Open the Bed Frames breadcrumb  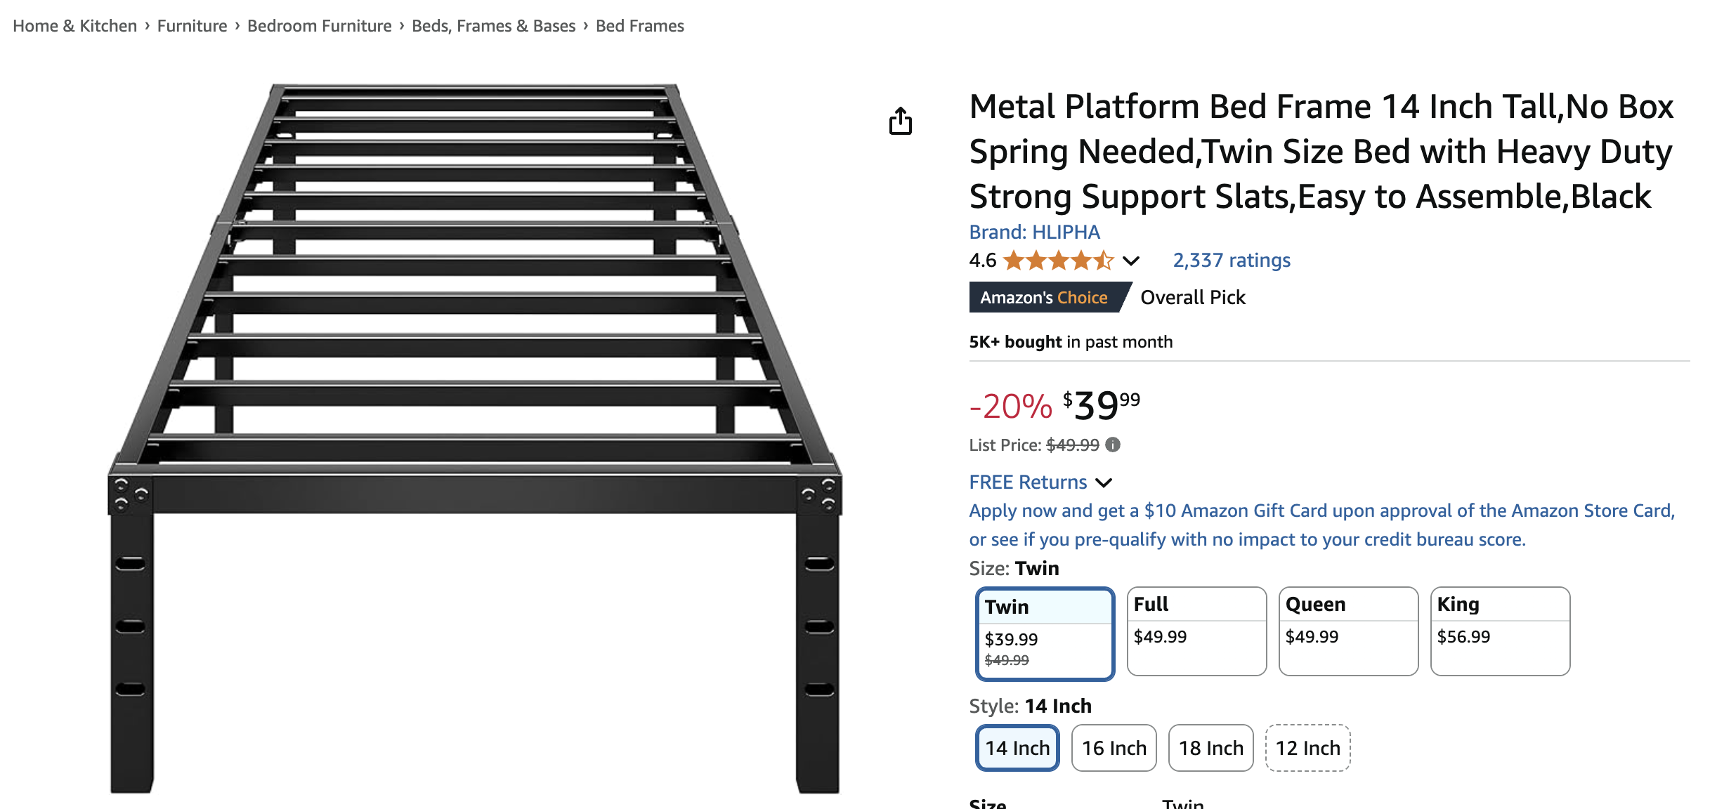pos(639,26)
